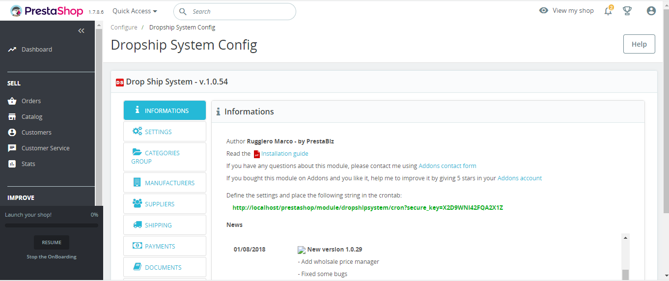Image resolution: width=669 pixels, height=281 pixels.
Task: Click the broken image icon by New version
Action: [x=302, y=250]
